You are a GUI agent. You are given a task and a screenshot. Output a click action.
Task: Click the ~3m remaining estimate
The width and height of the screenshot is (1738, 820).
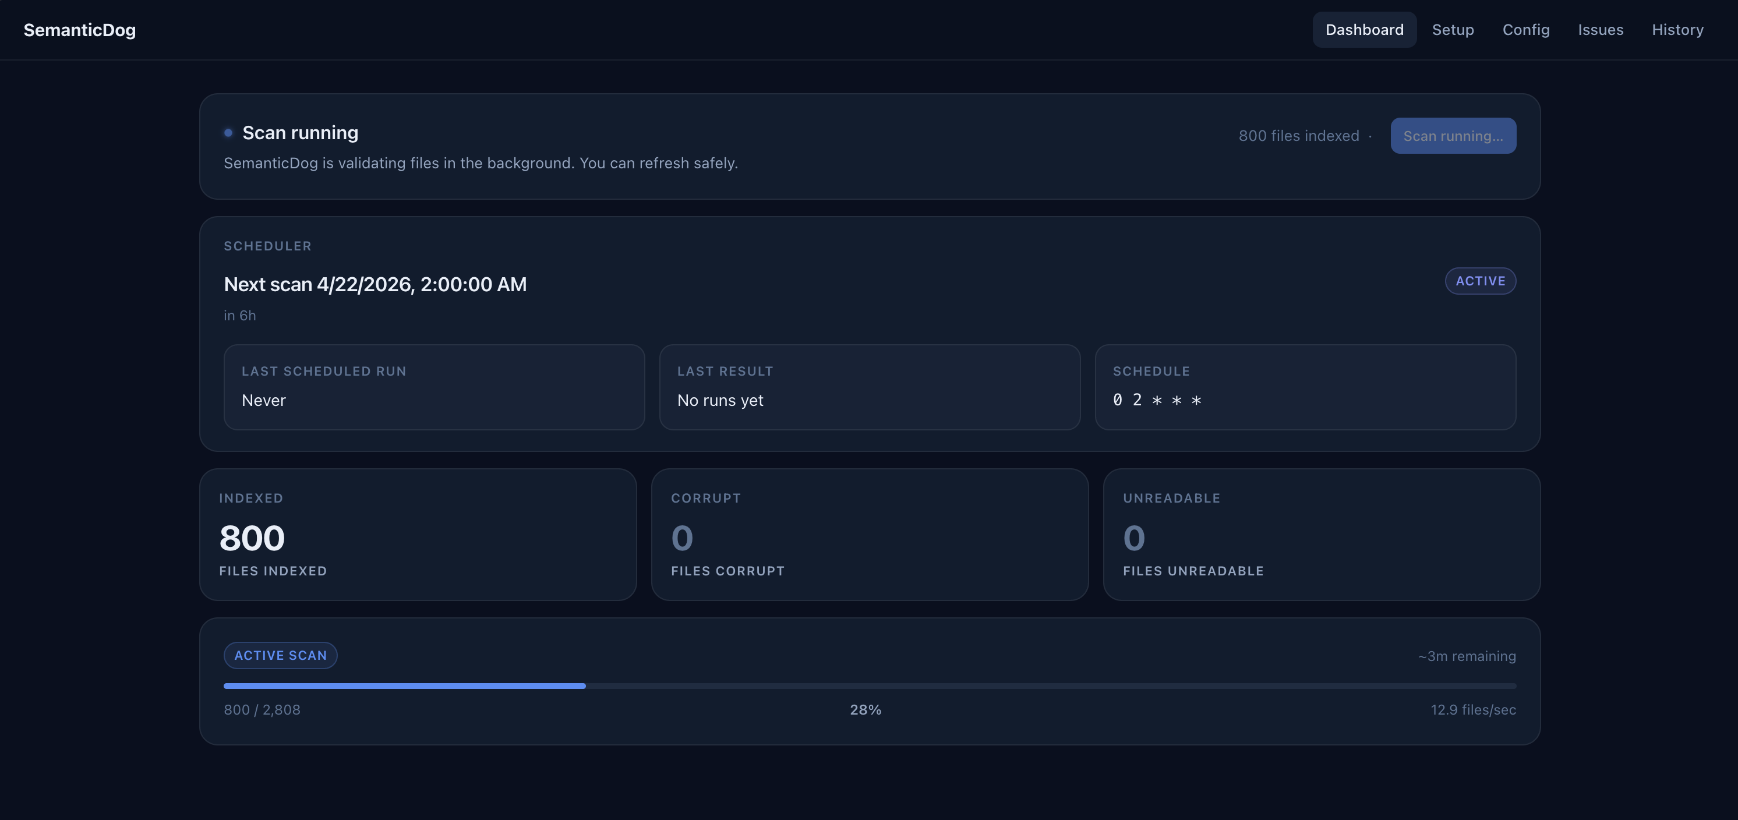[1466, 656]
